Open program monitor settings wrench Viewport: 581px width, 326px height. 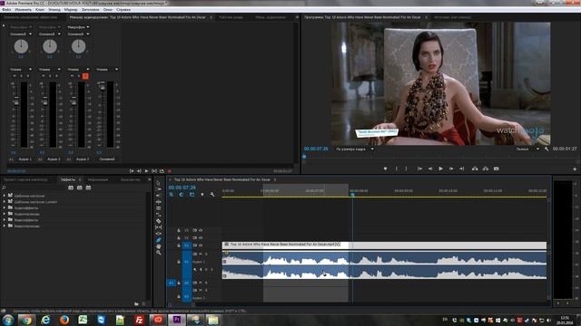pyautogui.click(x=547, y=149)
